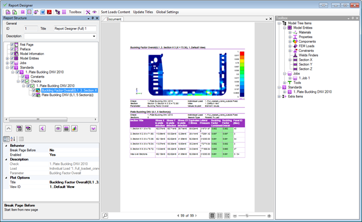
Task: Click the document zoom slider handle
Action: click(x=247, y=216)
